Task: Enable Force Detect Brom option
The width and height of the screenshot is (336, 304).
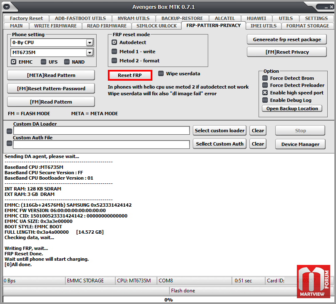Action: coord(265,78)
